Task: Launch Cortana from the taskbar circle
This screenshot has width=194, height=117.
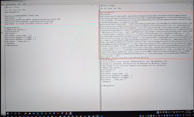Action: [15, 113]
